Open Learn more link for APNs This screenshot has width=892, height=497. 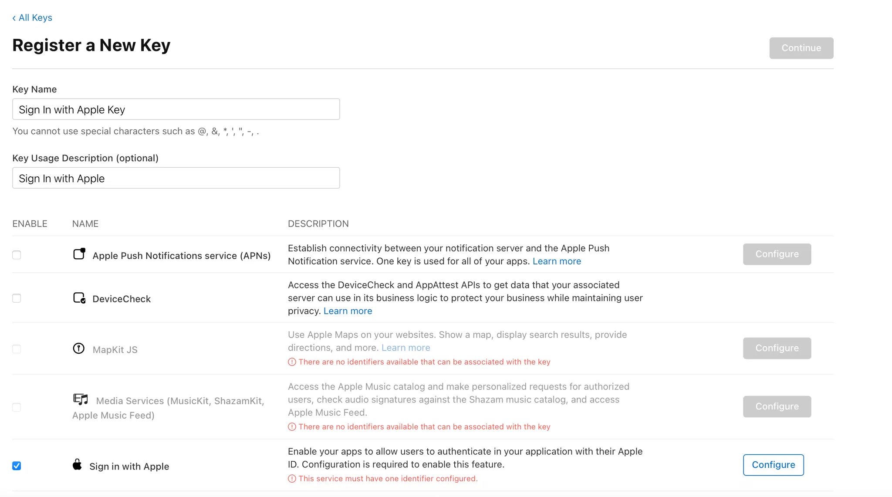(x=557, y=261)
